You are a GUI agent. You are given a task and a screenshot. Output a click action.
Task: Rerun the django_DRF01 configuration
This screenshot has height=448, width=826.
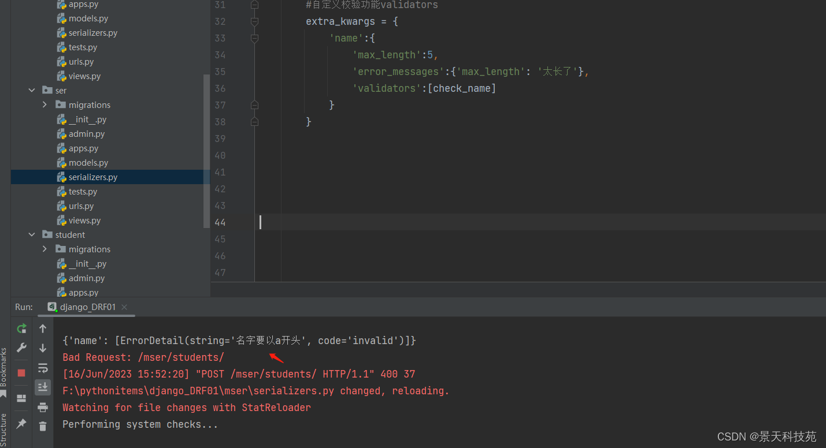[21, 328]
